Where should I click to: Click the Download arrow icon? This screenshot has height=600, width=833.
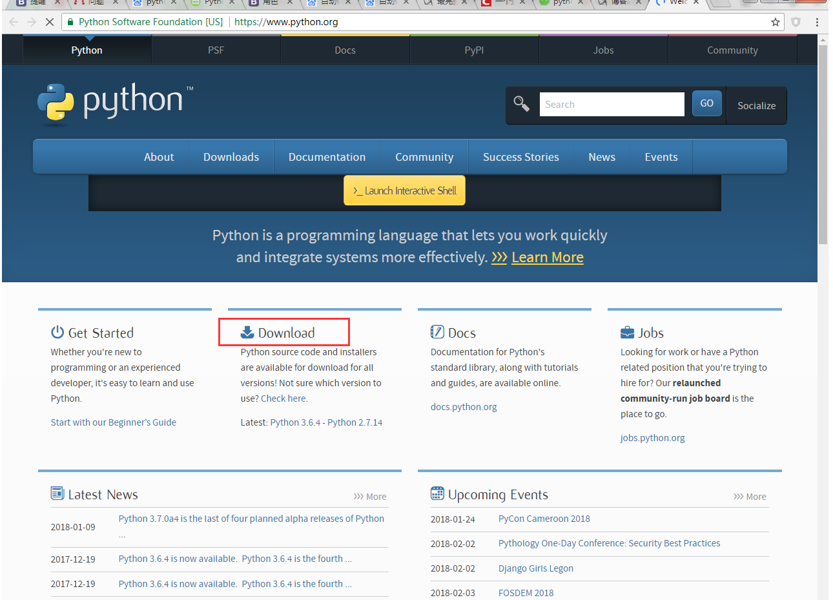247,332
